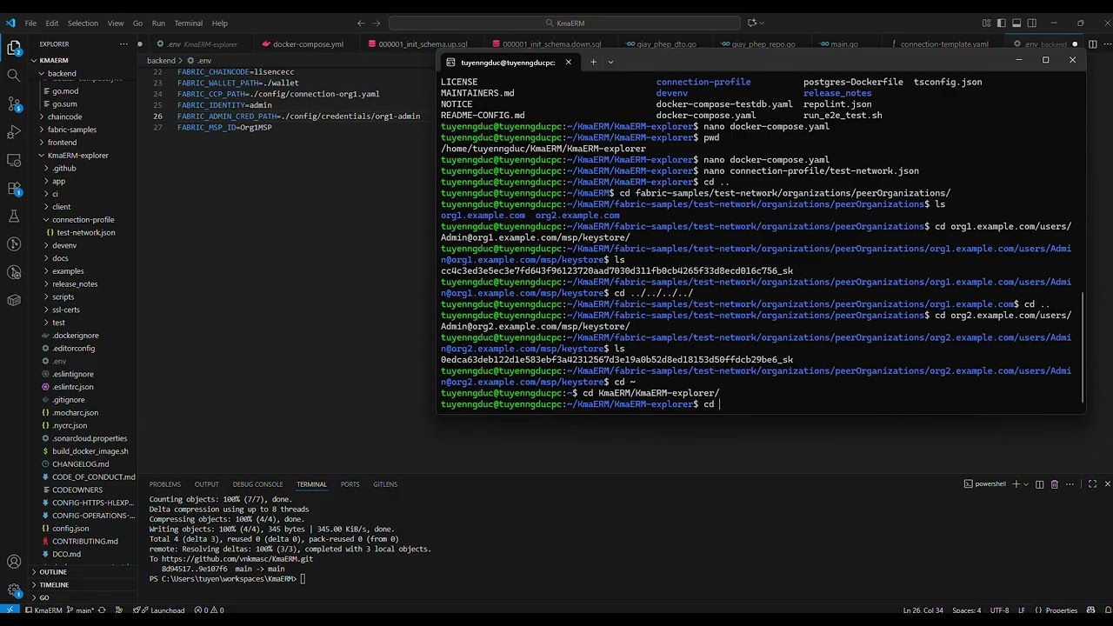The width and height of the screenshot is (1113, 626).
Task: Click the KmaERM search box in title bar
Action: (565, 23)
